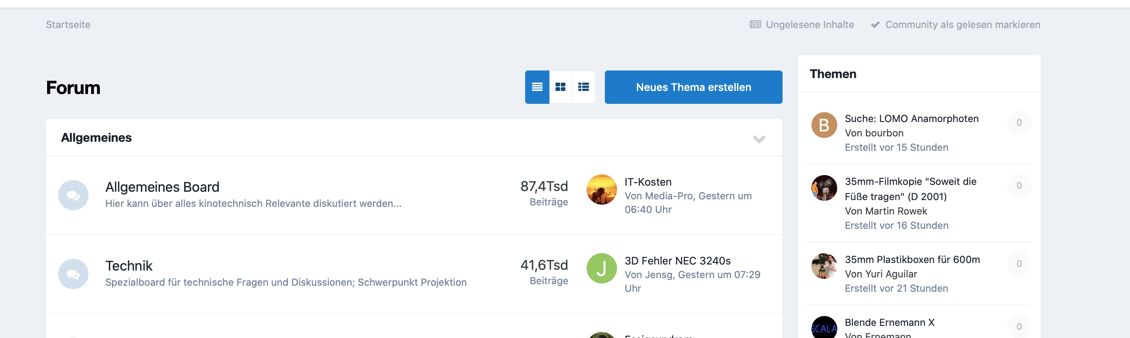
Task: Open the SCALA avatar of Ernemann
Action: pyautogui.click(x=824, y=327)
